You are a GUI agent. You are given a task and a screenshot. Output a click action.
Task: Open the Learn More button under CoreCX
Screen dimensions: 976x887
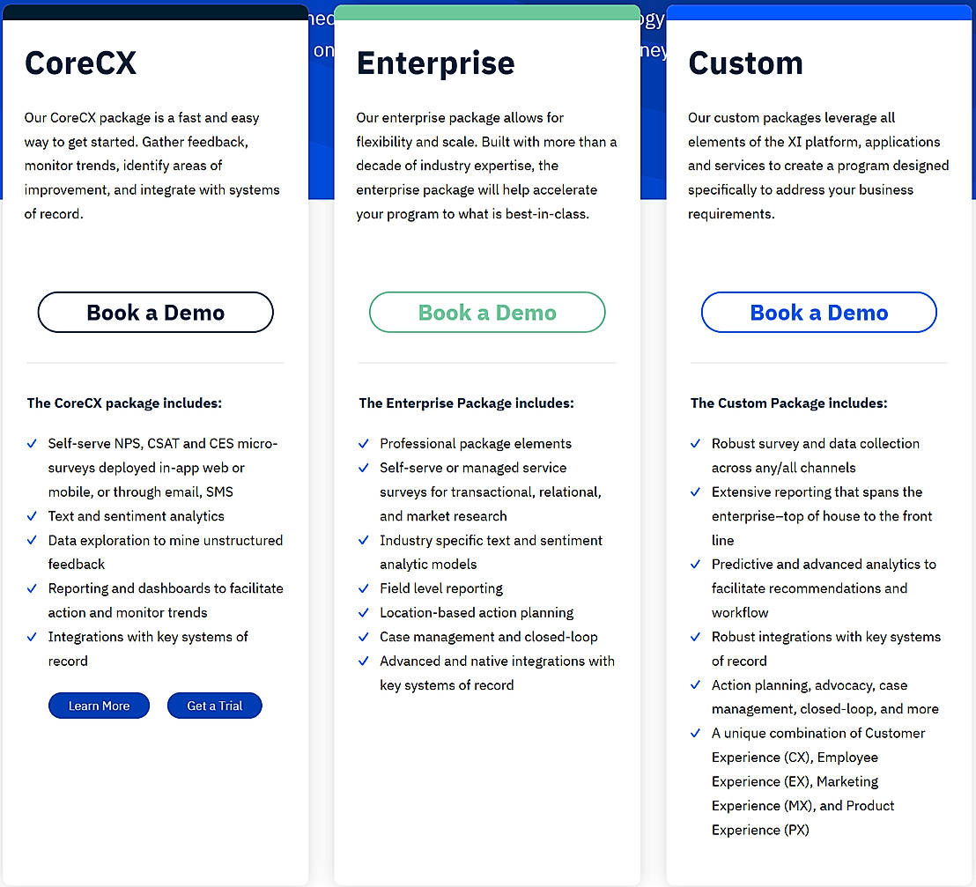pos(99,706)
